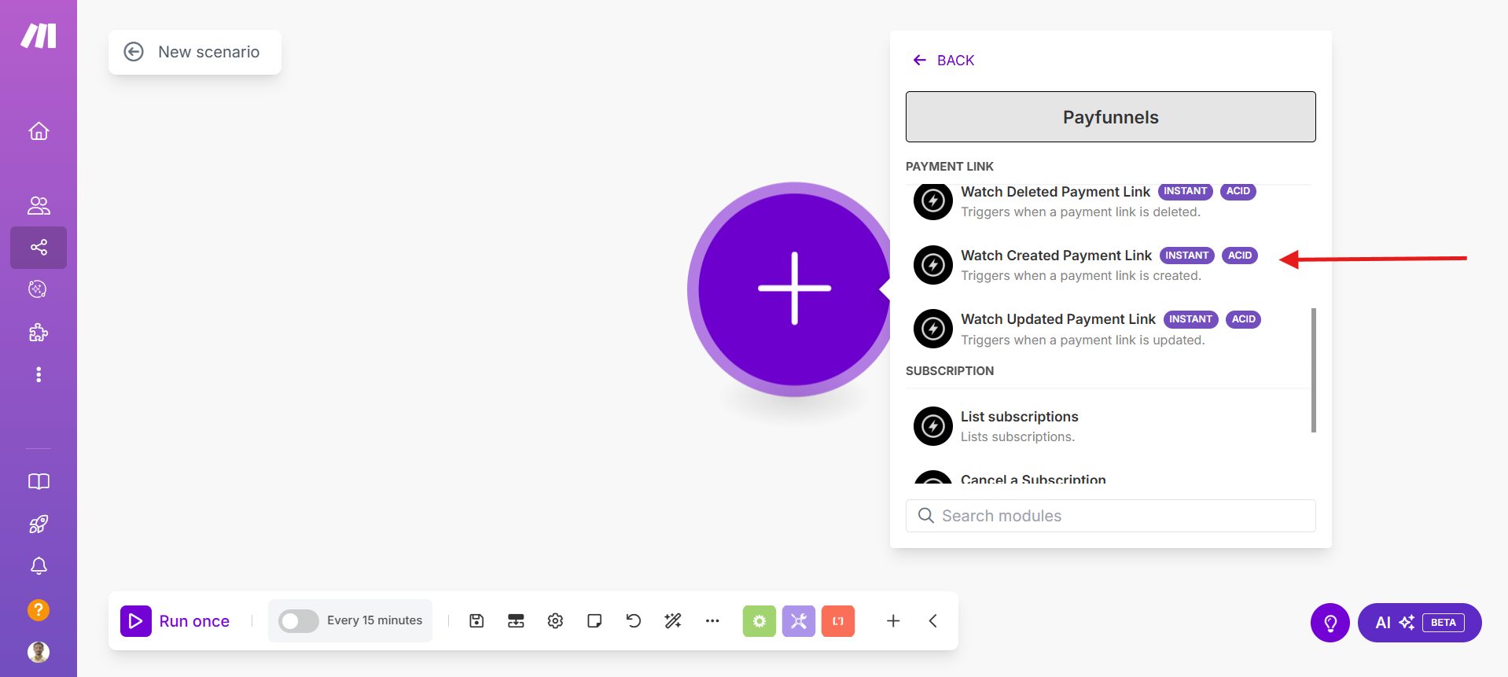The height and width of the screenshot is (677, 1508).
Task: Click INSTANT badge on Watch Created Payment Link
Action: coord(1186,256)
